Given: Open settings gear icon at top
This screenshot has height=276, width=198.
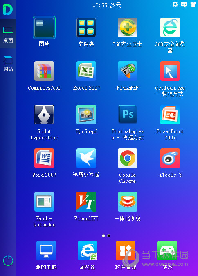Looking at the screenshot, I should [x=175, y=4].
